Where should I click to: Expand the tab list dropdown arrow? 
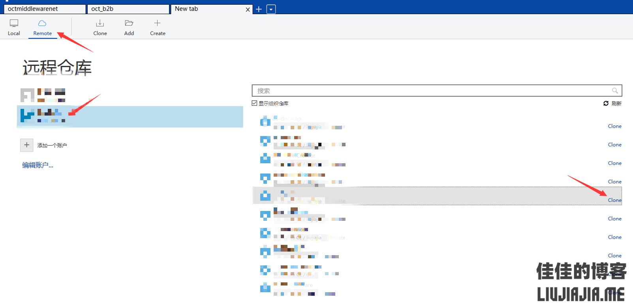point(271,9)
